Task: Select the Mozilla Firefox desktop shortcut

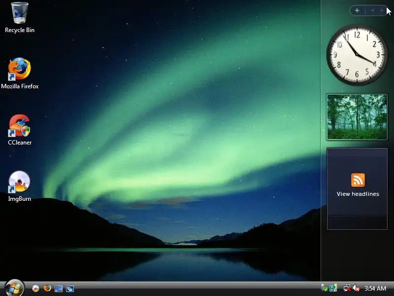Action: (x=20, y=74)
